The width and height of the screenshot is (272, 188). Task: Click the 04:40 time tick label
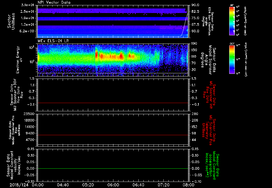63,185
